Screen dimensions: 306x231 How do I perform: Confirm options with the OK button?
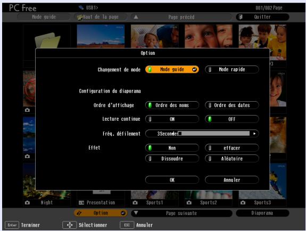point(172,180)
